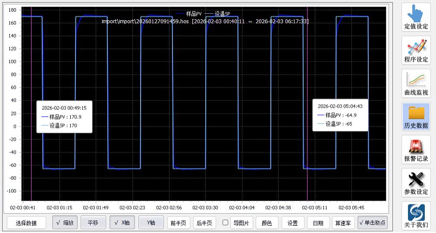Open 参数设定 parameter settings
Viewport: 436px width, 233px height.
[x=416, y=183]
